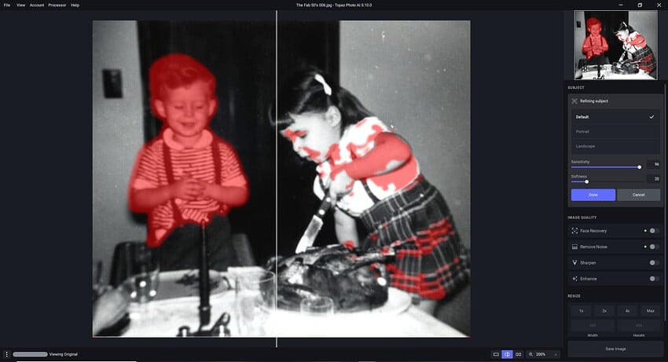
Task: Toggle the Sharpen switch on
Action: pyautogui.click(x=654, y=263)
